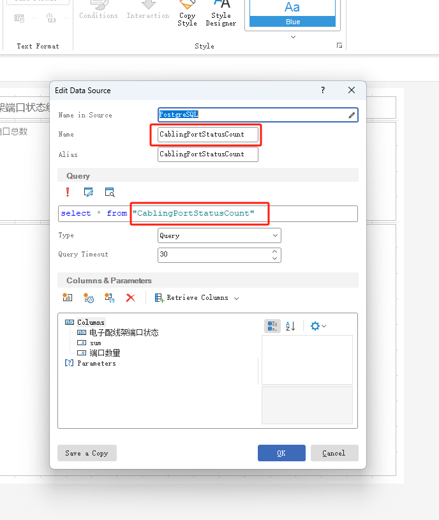Click the Name in Source field PostgreSQL

click(258, 115)
